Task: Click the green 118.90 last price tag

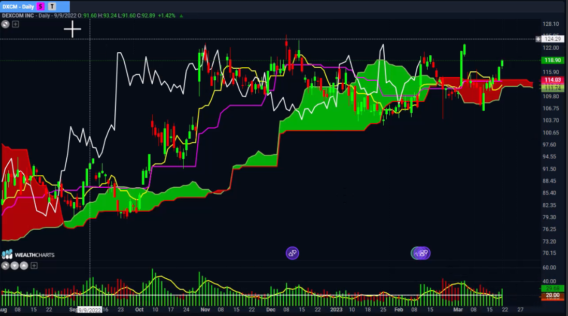Action: [552, 60]
